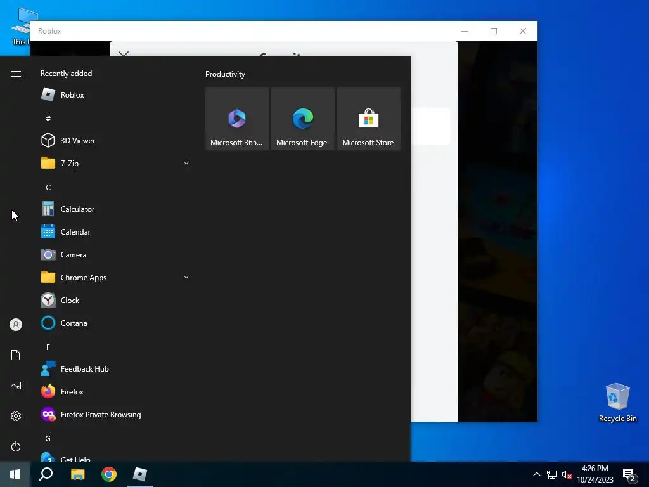Launch Google Chrome from taskbar

pyautogui.click(x=109, y=474)
